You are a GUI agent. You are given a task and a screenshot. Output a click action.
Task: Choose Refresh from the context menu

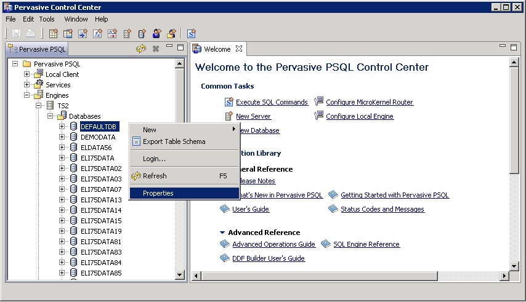pyautogui.click(x=184, y=176)
